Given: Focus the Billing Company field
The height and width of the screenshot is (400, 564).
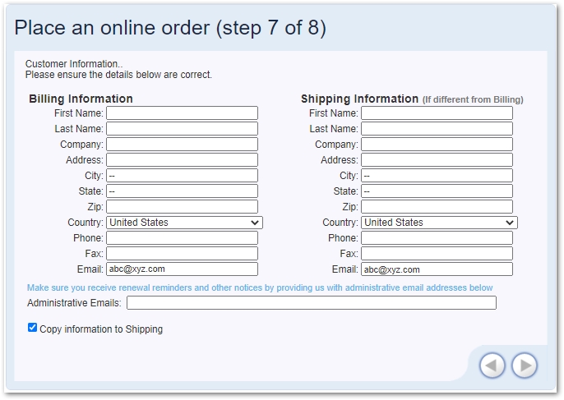Looking at the screenshot, I should coord(182,145).
